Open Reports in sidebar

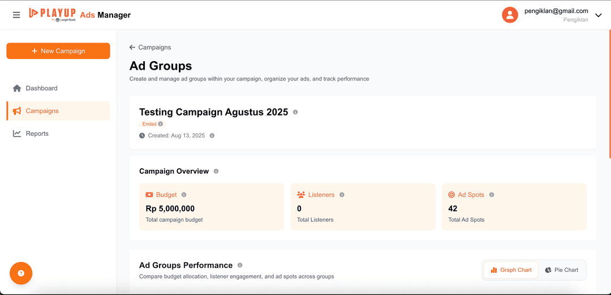(x=58, y=134)
